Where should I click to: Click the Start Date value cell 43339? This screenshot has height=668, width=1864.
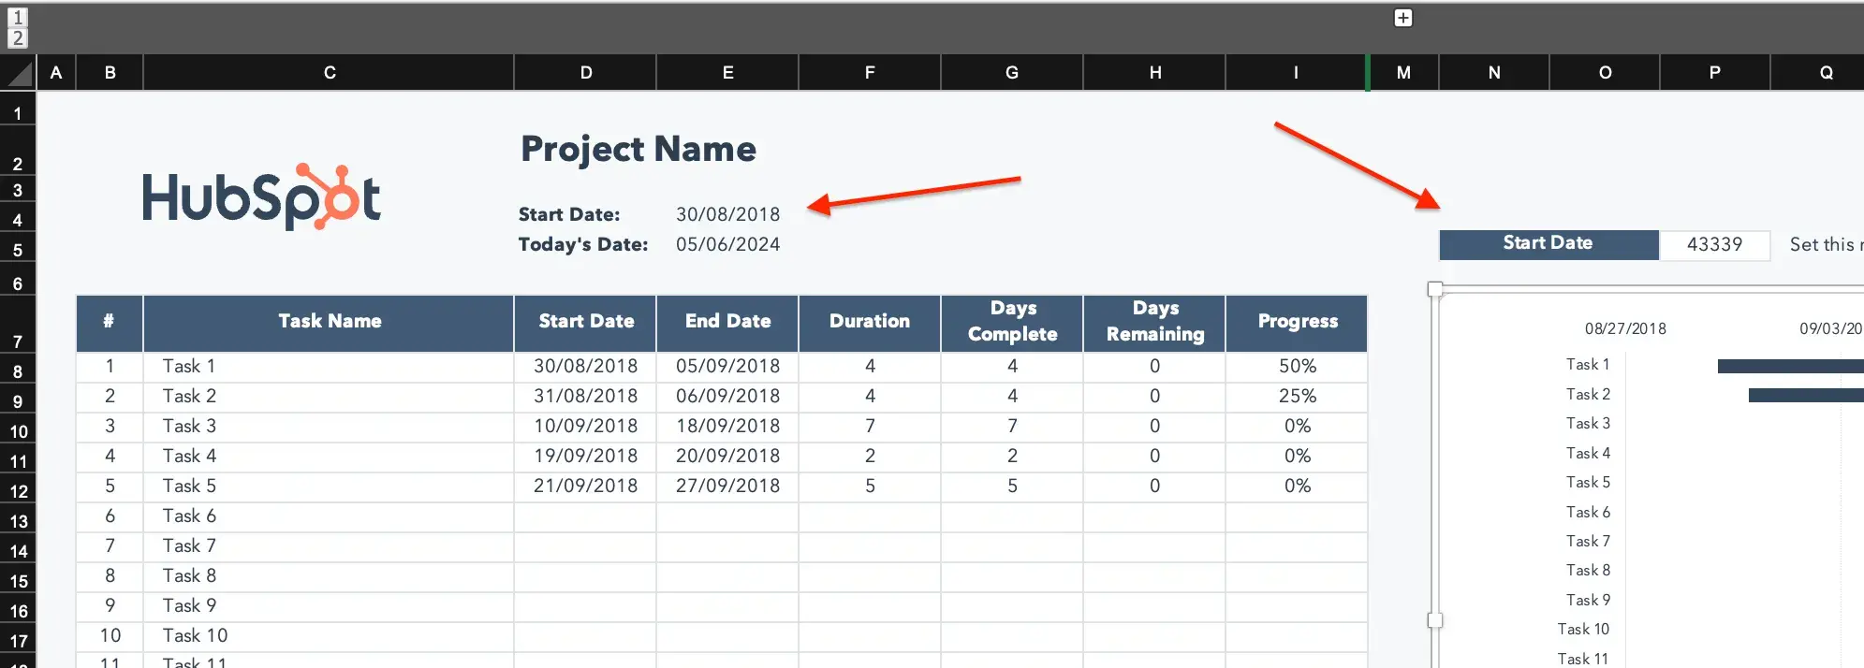(1713, 245)
